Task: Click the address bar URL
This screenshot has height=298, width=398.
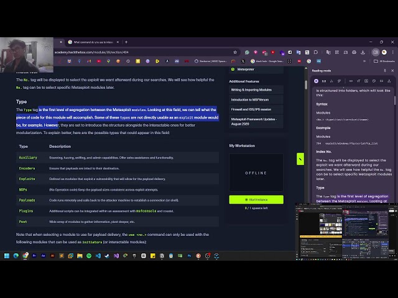Action: (x=91, y=52)
